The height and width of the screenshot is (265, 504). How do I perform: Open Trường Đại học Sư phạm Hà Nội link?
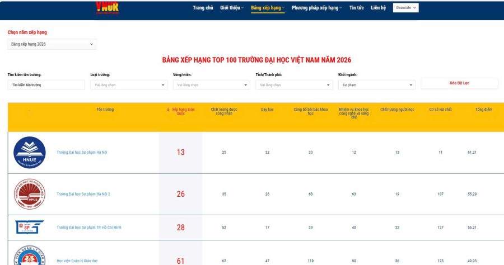pos(82,152)
